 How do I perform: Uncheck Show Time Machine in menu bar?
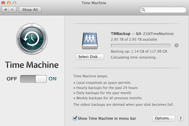(75, 118)
